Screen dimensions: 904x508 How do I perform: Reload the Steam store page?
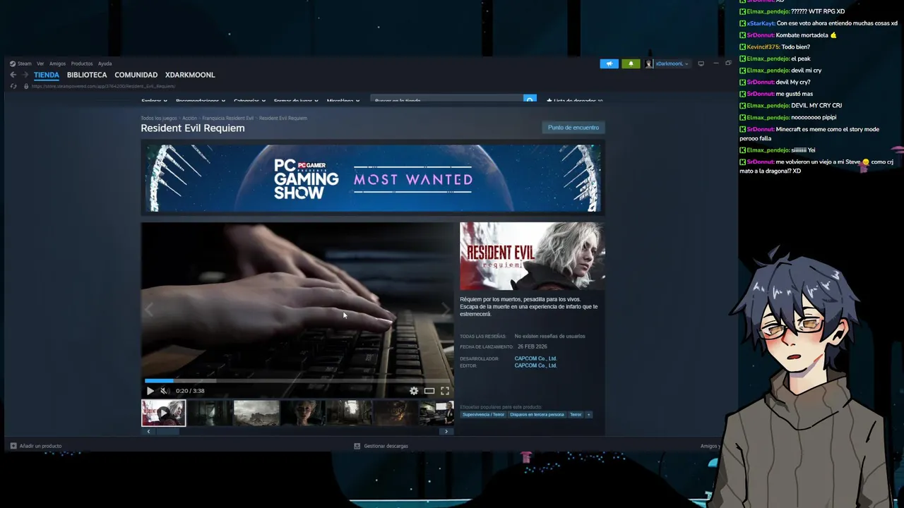tap(13, 86)
